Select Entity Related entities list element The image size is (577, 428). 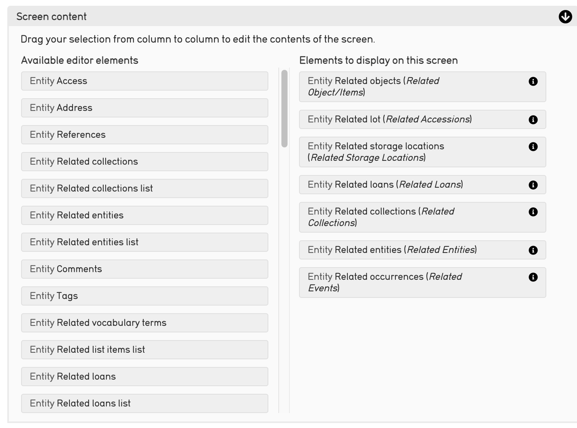[144, 242]
